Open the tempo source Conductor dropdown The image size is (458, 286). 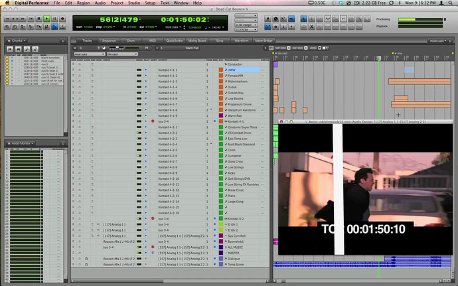click(195, 27)
